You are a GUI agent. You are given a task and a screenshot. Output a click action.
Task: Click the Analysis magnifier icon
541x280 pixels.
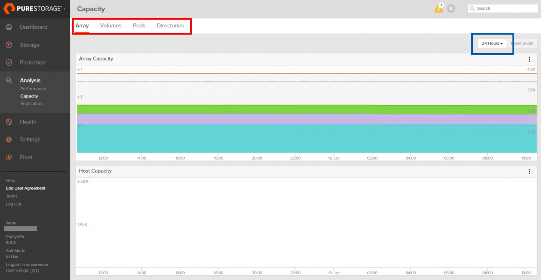tap(9, 80)
